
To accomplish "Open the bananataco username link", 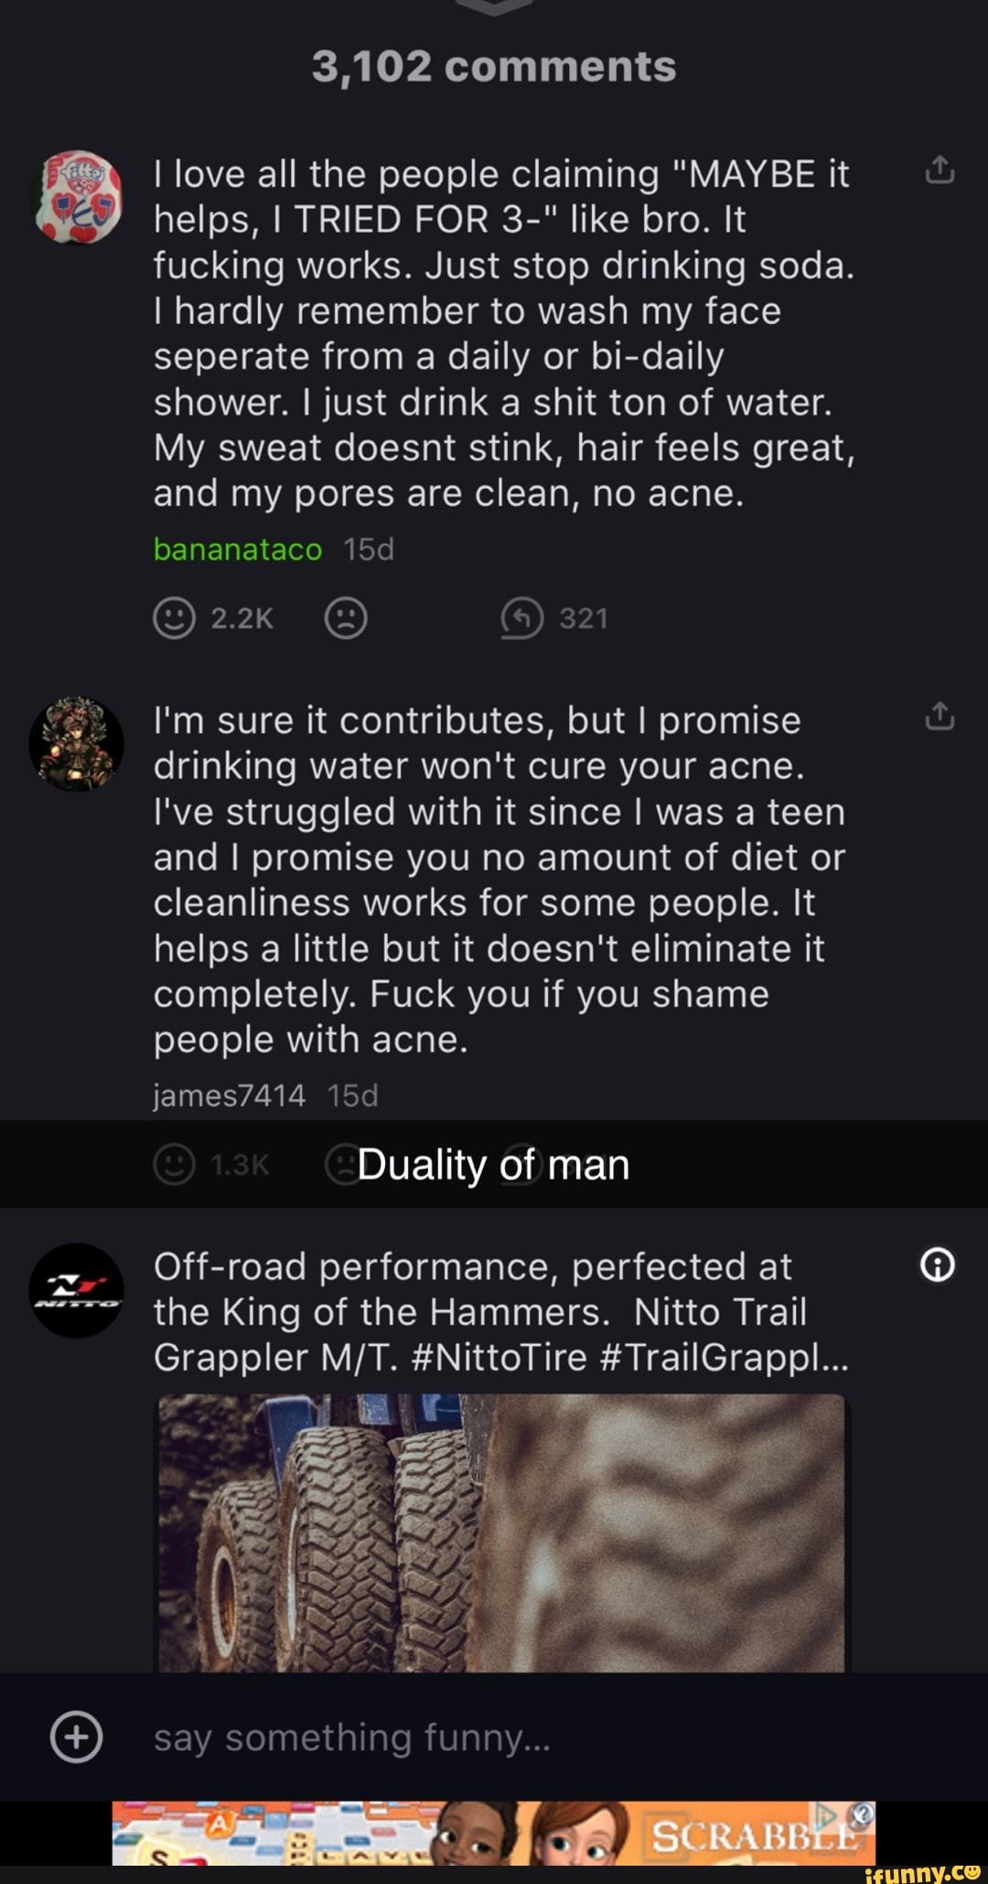I will pyautogui.click(x=238, y=549).
